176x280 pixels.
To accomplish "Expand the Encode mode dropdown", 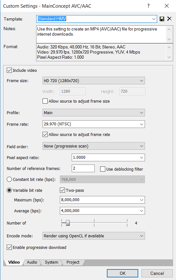I will click(x=94, y=236).
